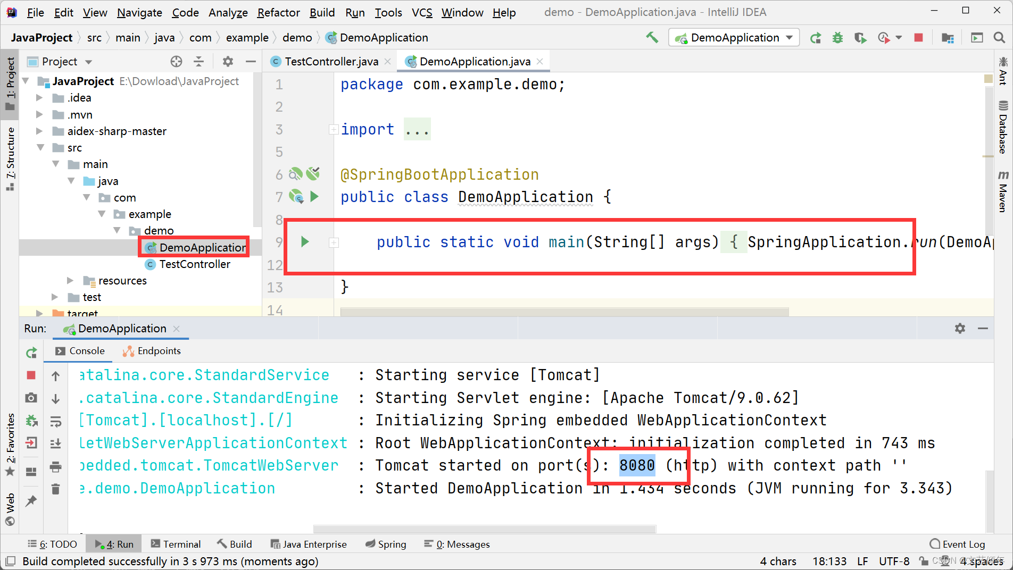The image size is (1013, 570).
Task: Click run gutter icon on class line
Action: [x=314, y=197]
